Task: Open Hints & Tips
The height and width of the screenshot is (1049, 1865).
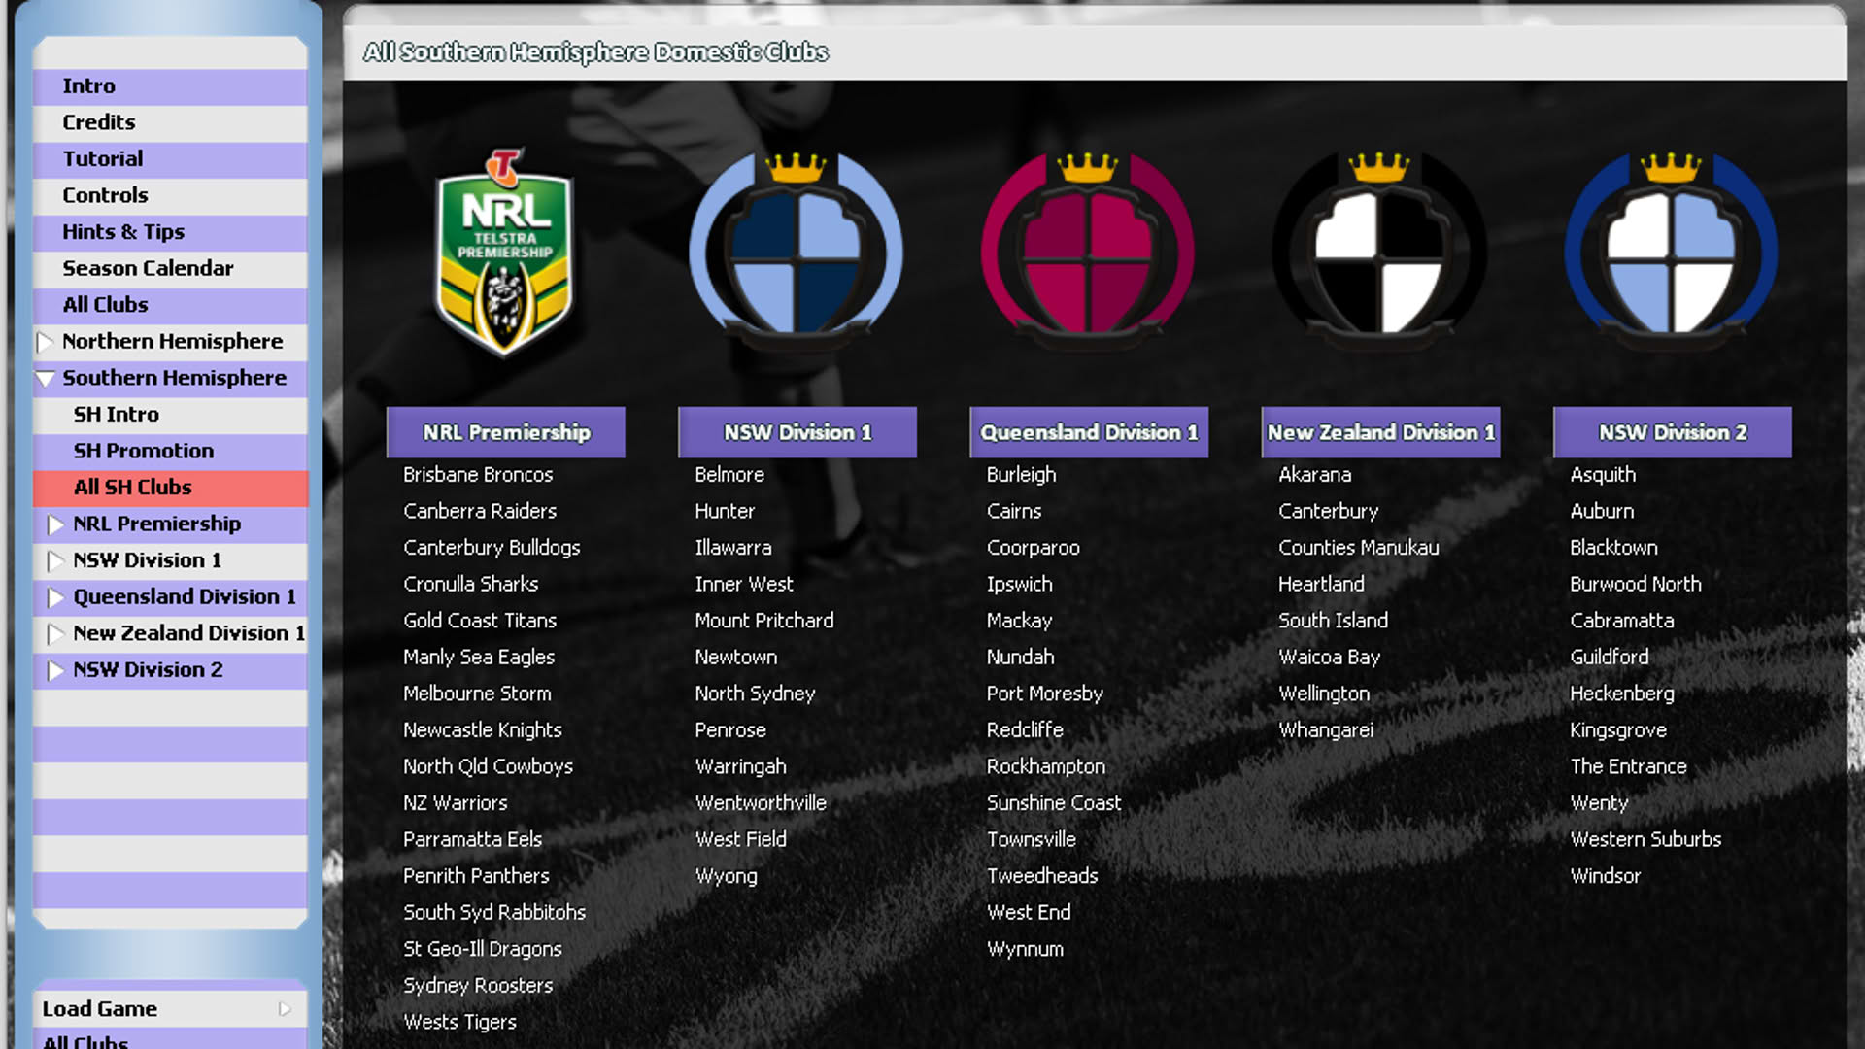Action: (x=170, y=232)
